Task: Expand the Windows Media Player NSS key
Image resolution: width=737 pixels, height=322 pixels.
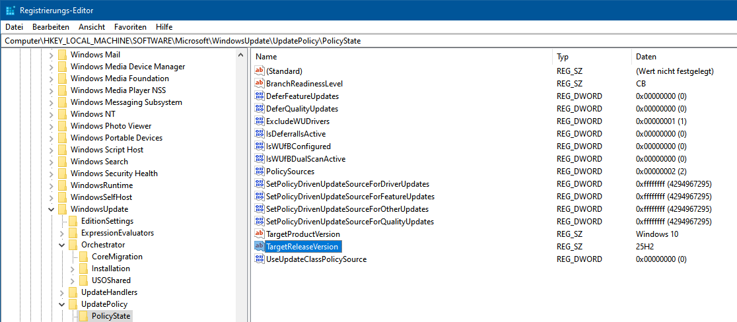Action: [52, 90]
